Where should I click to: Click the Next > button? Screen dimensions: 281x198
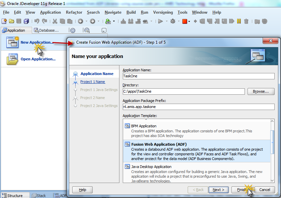[218, 190]
